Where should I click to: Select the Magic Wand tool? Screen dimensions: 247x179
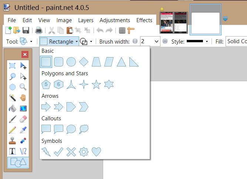click(13, 98)
